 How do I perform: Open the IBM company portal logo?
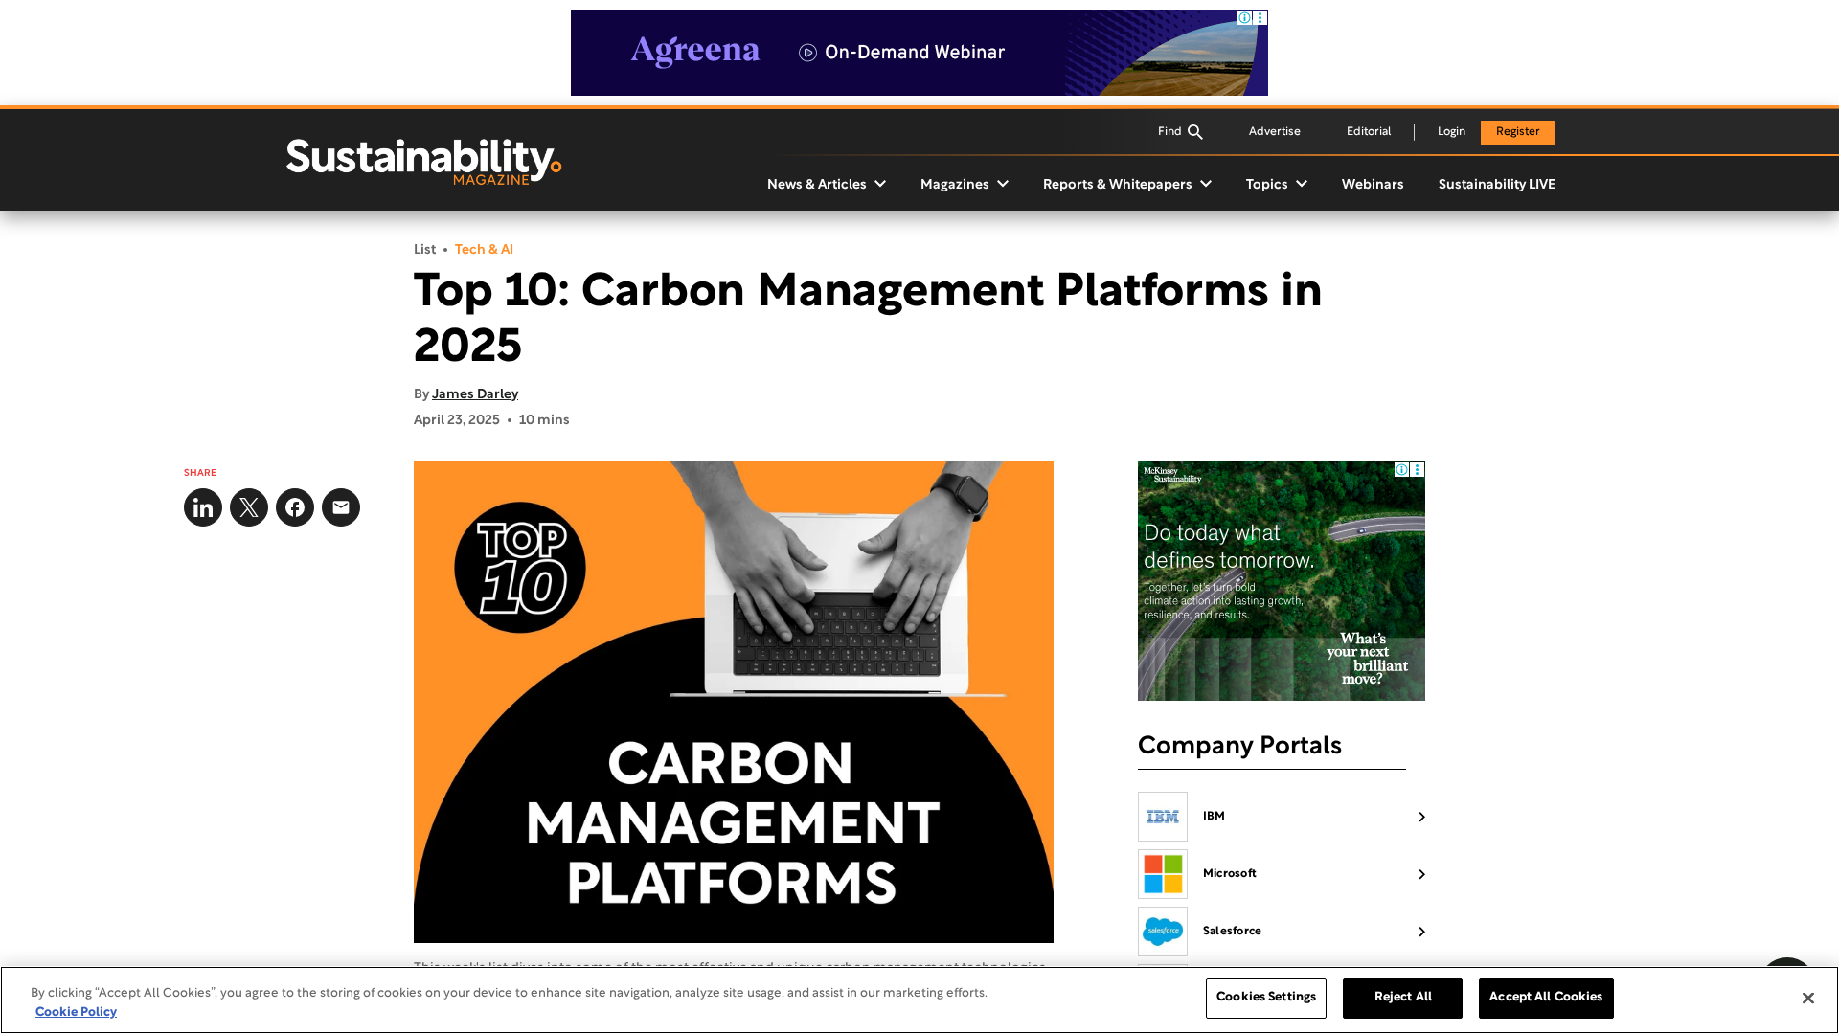(x=1163, y=817)
